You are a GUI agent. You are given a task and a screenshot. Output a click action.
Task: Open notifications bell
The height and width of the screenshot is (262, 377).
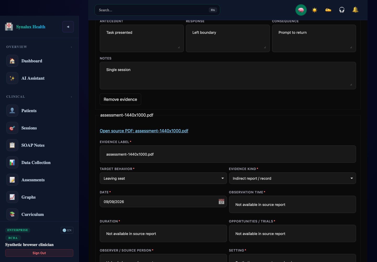coord(355,10)
